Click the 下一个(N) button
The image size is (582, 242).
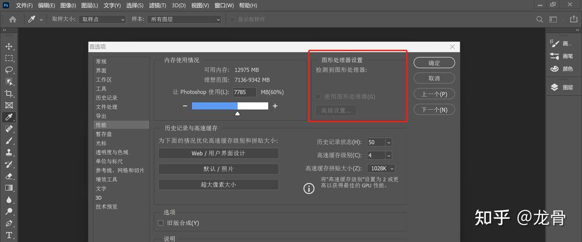(434, 110)
